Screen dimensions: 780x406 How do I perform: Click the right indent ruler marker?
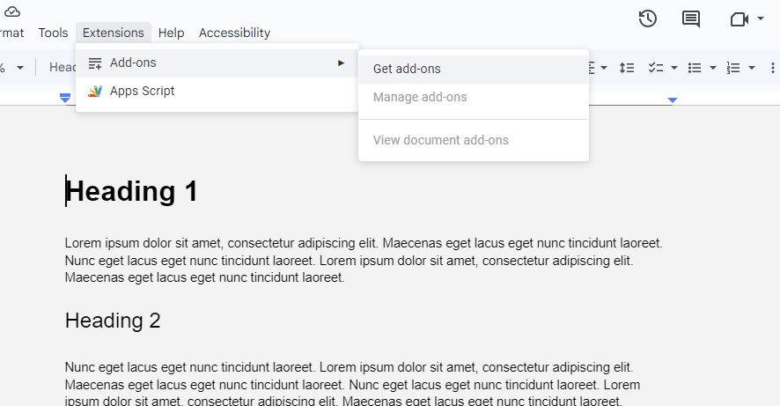[673, 100]
